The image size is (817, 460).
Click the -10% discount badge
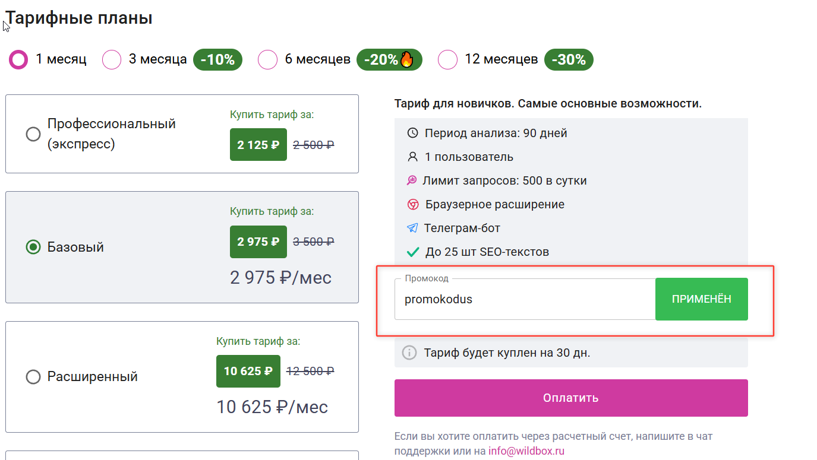pos(217,59)
